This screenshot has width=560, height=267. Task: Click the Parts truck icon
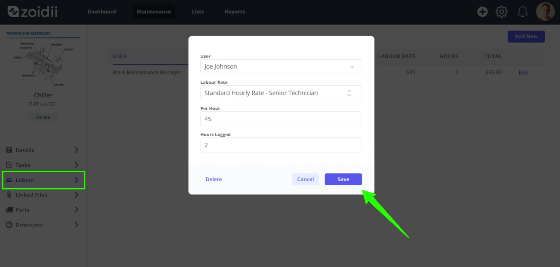tap(9, 210)
